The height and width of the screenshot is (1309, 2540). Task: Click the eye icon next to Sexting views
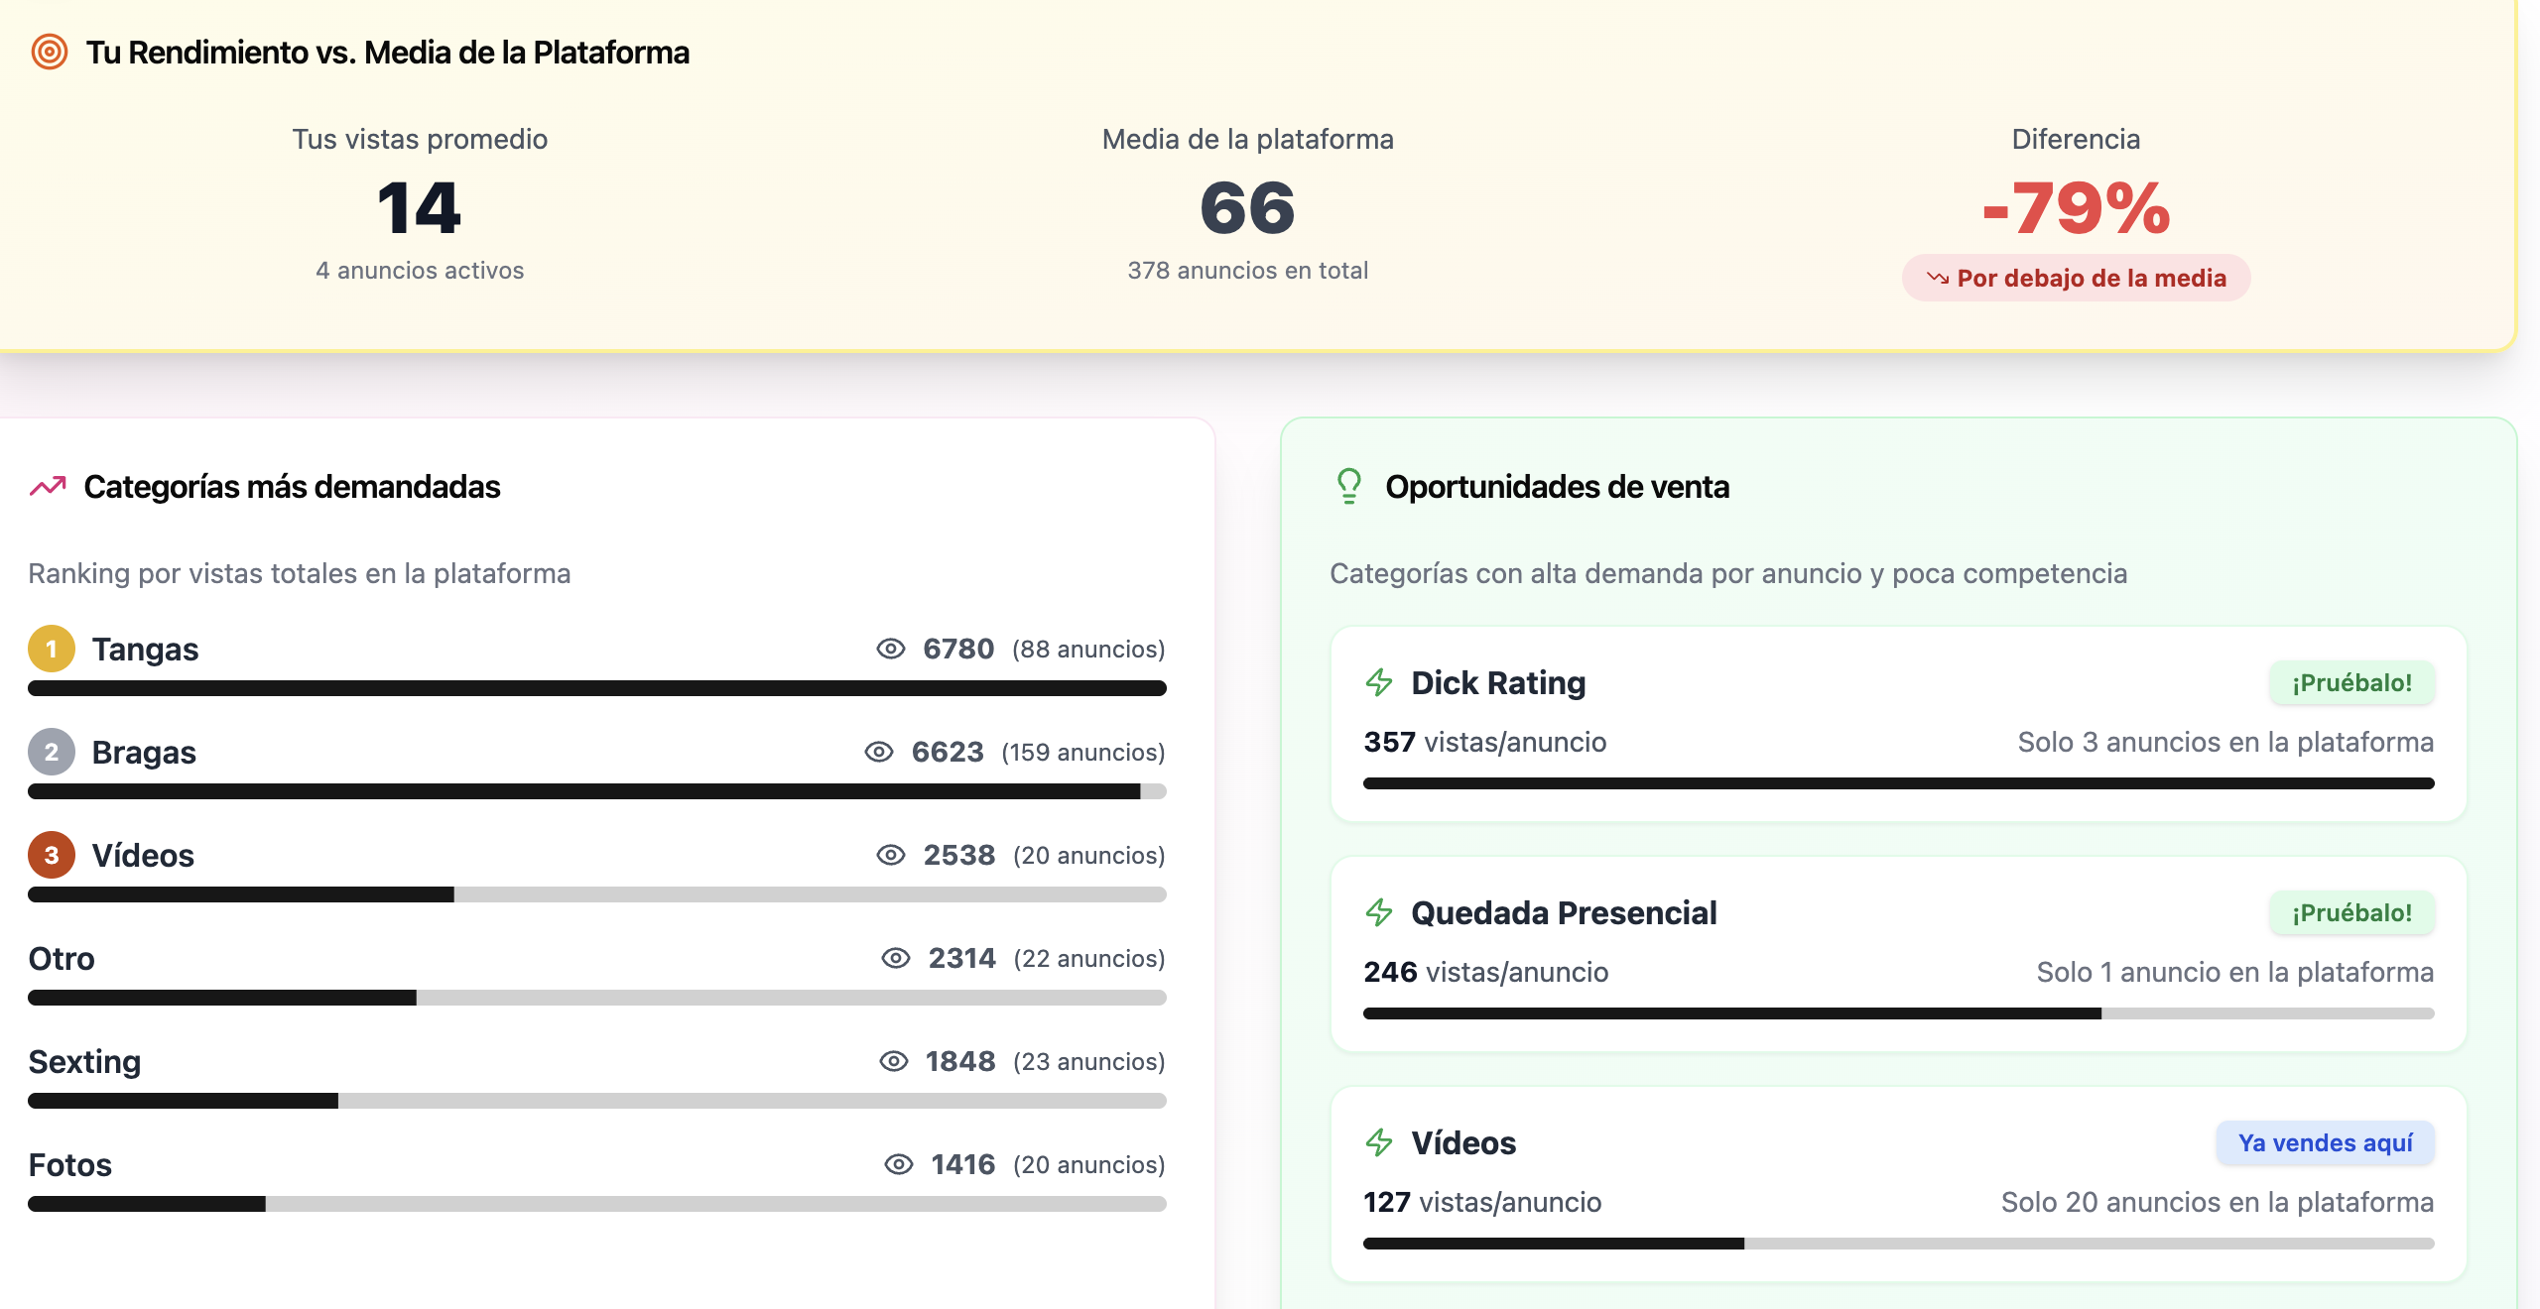point(894,1061)
